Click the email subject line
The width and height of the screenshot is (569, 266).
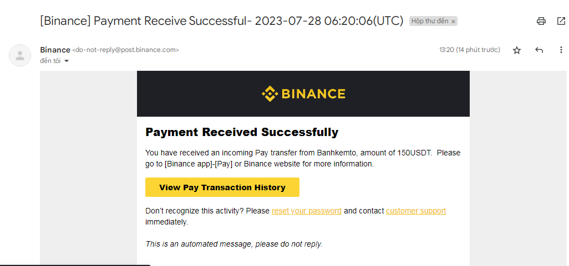(x=221, y=22)
